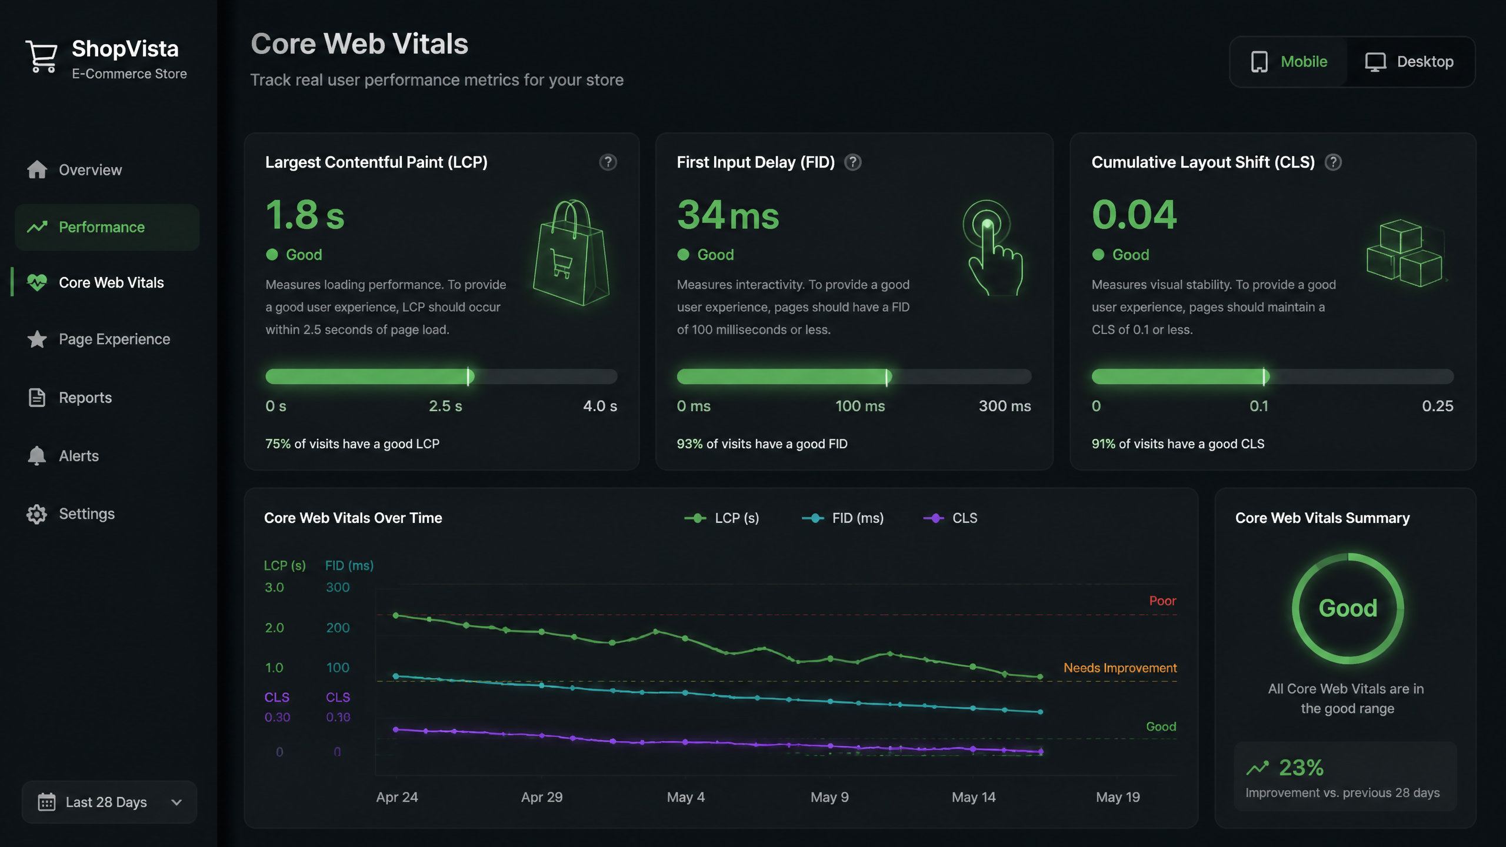Image resolution: width=1506 pixels, height=847 pixels.
Task: Click the first LCP data point on Apr 24
Action: (x=396, y=615)
